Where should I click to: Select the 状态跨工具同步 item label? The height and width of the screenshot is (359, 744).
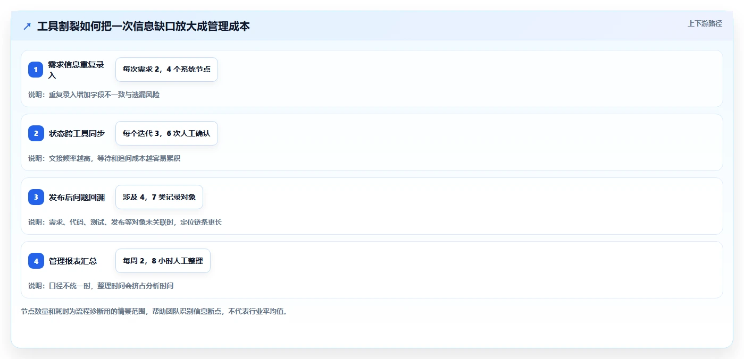[x=77, y=133]
